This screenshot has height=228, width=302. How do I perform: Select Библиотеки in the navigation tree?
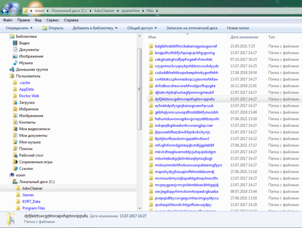[x=26, y=36]
